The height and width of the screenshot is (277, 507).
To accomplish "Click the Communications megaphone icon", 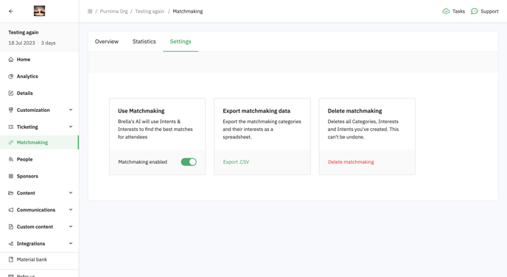I will coord(11,210).
